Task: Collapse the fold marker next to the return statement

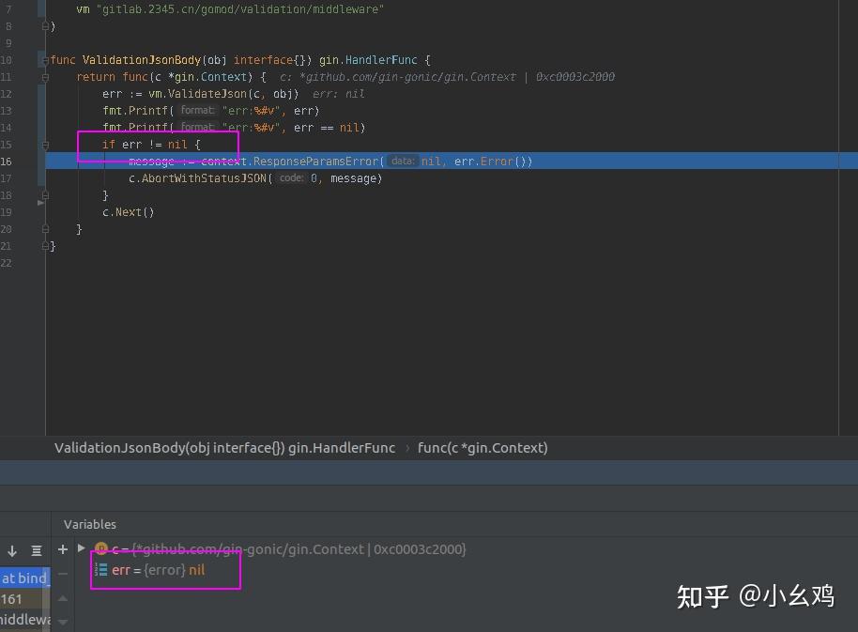Action: pos(43,76)
